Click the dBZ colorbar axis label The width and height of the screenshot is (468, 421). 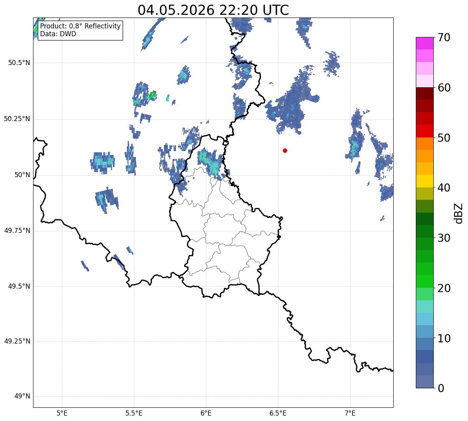coord(459,213)
